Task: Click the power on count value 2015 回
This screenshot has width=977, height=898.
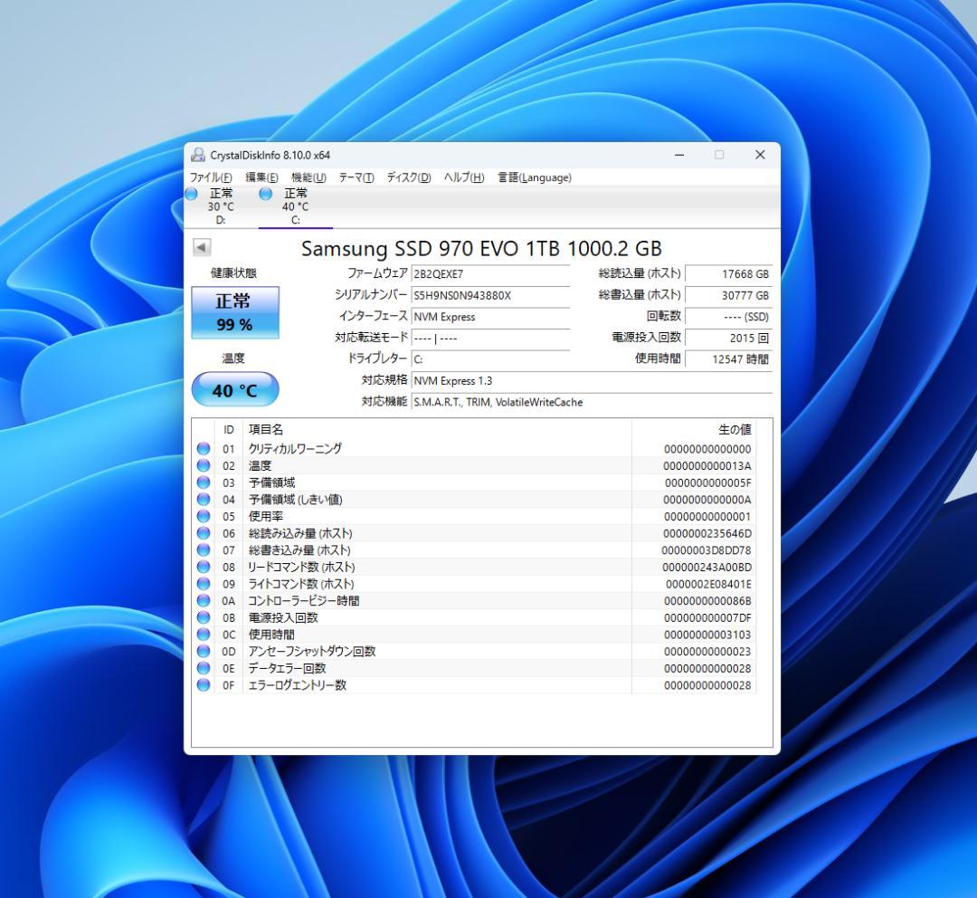Action: coord(728,338)
